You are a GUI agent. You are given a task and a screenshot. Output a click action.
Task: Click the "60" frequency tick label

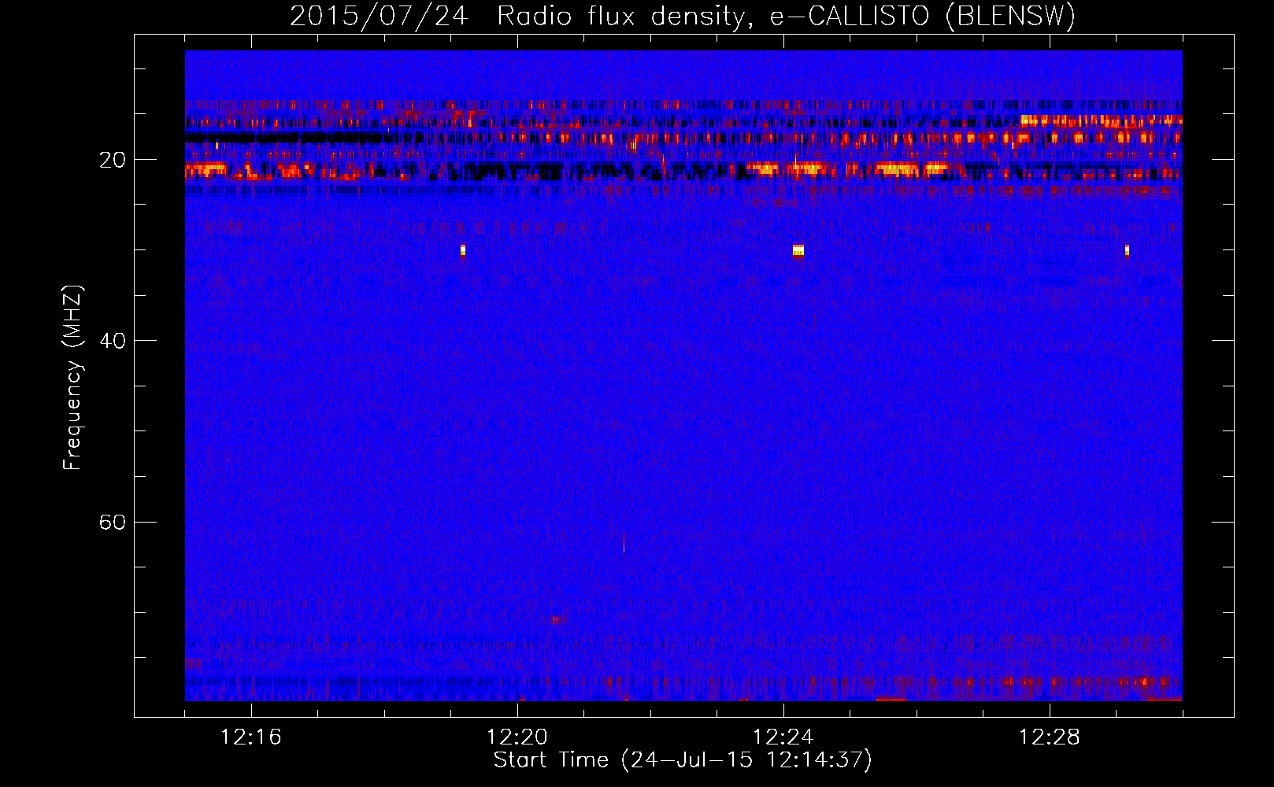click(x=113, y=522)
